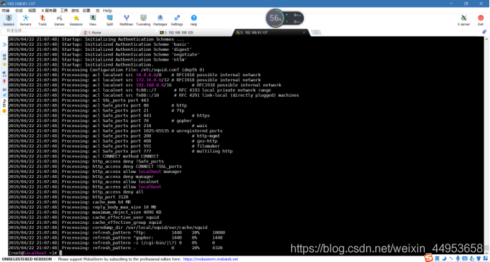Screen dimensions: 490x262
Task: Click the keyboard icon in the IME bar
Action: (x=465, y=258)
